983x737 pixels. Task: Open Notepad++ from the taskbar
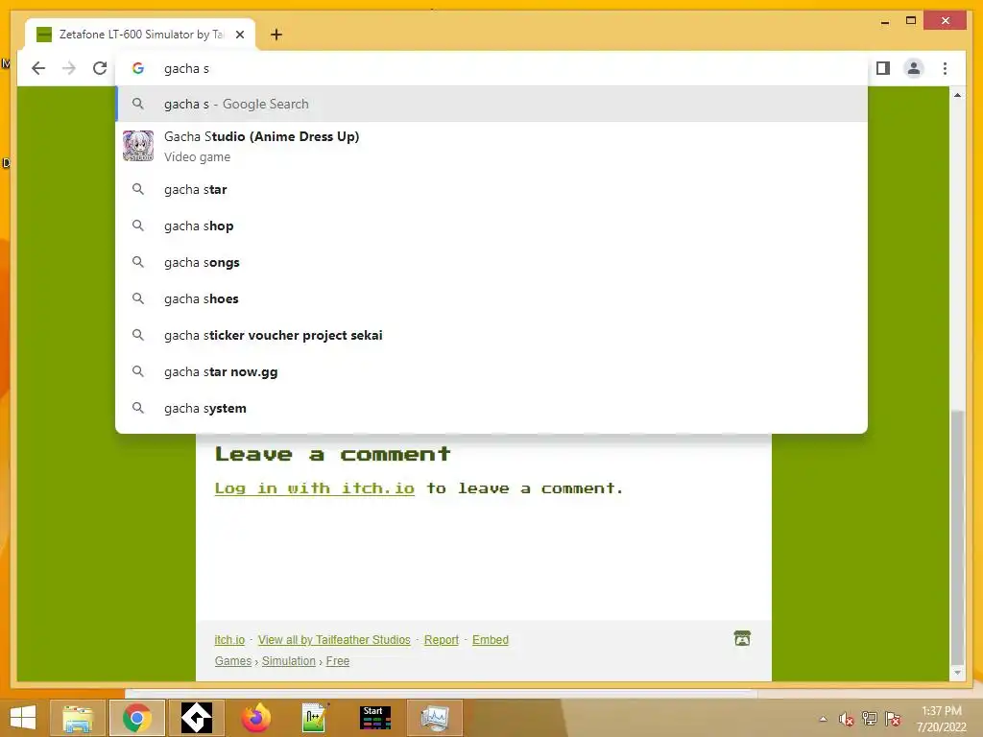point(315,718)
